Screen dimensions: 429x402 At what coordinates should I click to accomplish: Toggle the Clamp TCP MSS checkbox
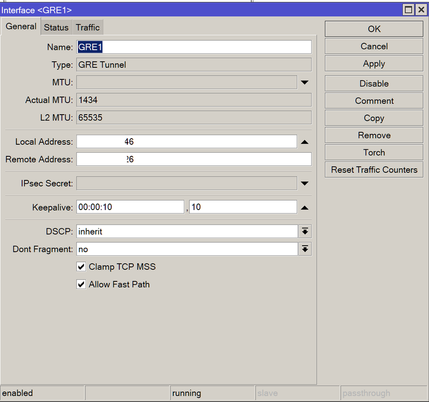81,266
